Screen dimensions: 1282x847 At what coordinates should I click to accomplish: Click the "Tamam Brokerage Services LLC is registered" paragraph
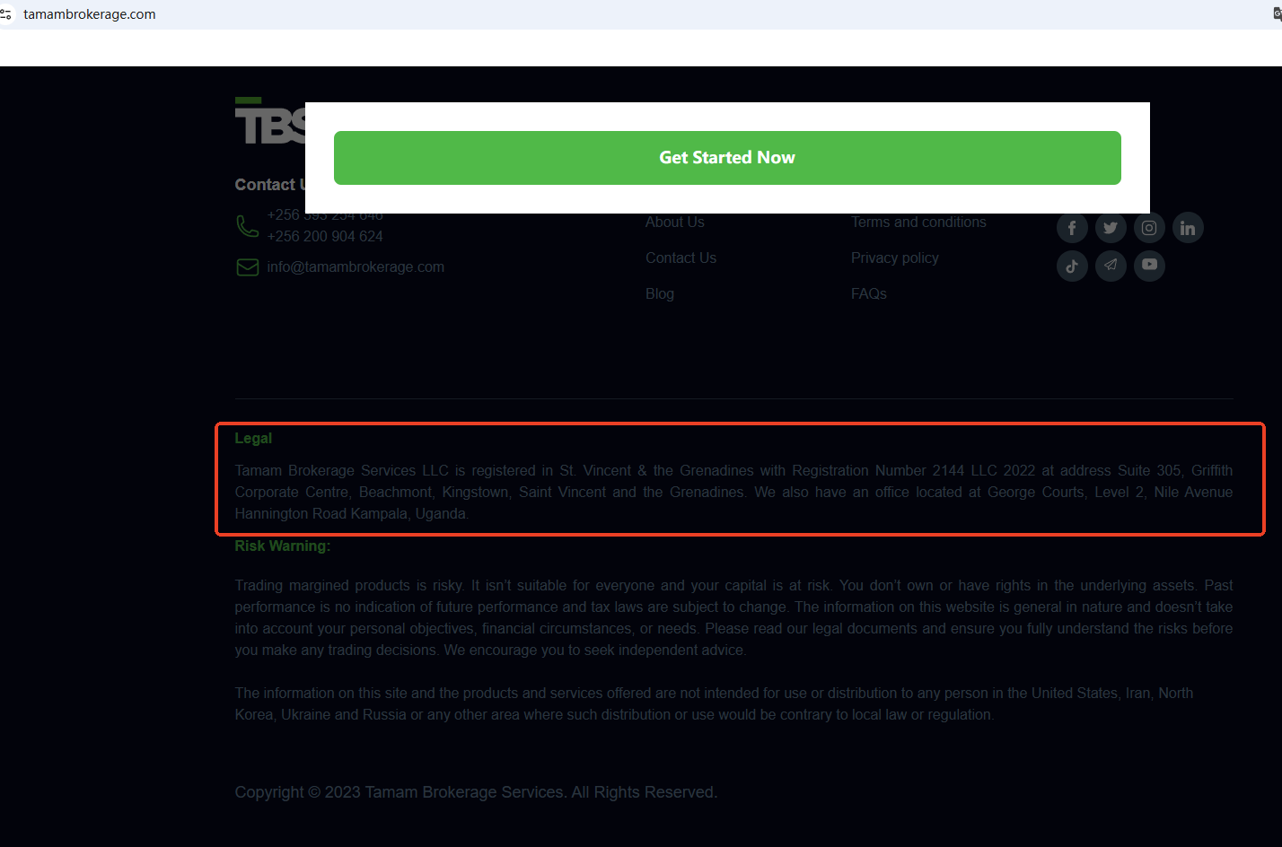733,493
